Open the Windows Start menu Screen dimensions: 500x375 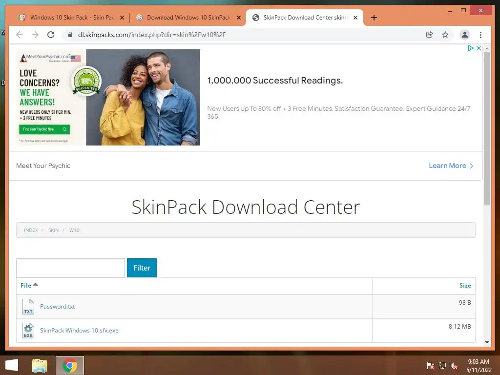(x=12, y=365)
